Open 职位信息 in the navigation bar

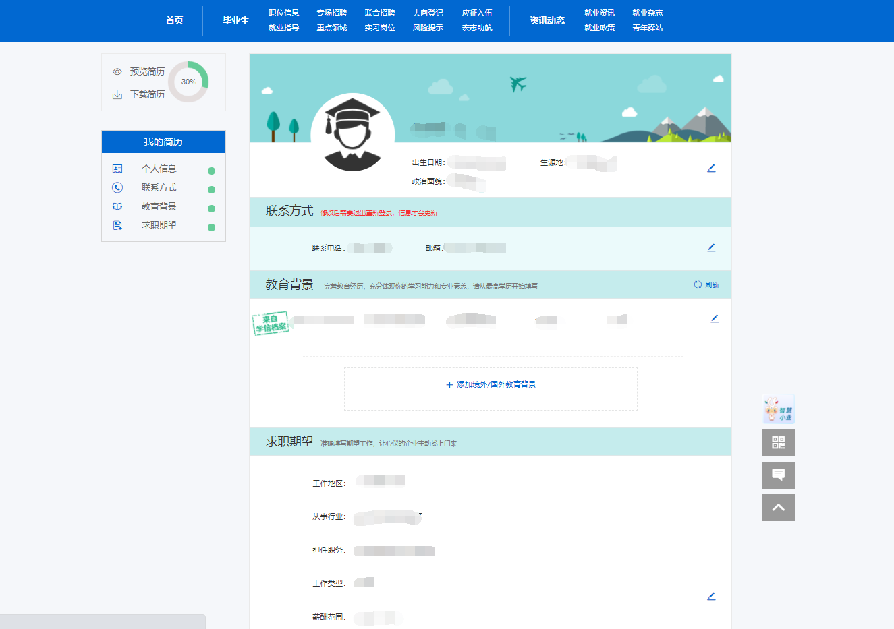283,13
